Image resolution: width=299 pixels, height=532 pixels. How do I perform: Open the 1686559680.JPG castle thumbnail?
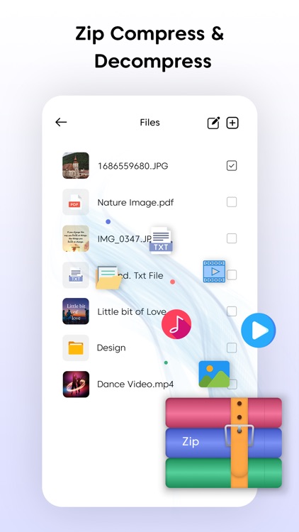[76, 165]
